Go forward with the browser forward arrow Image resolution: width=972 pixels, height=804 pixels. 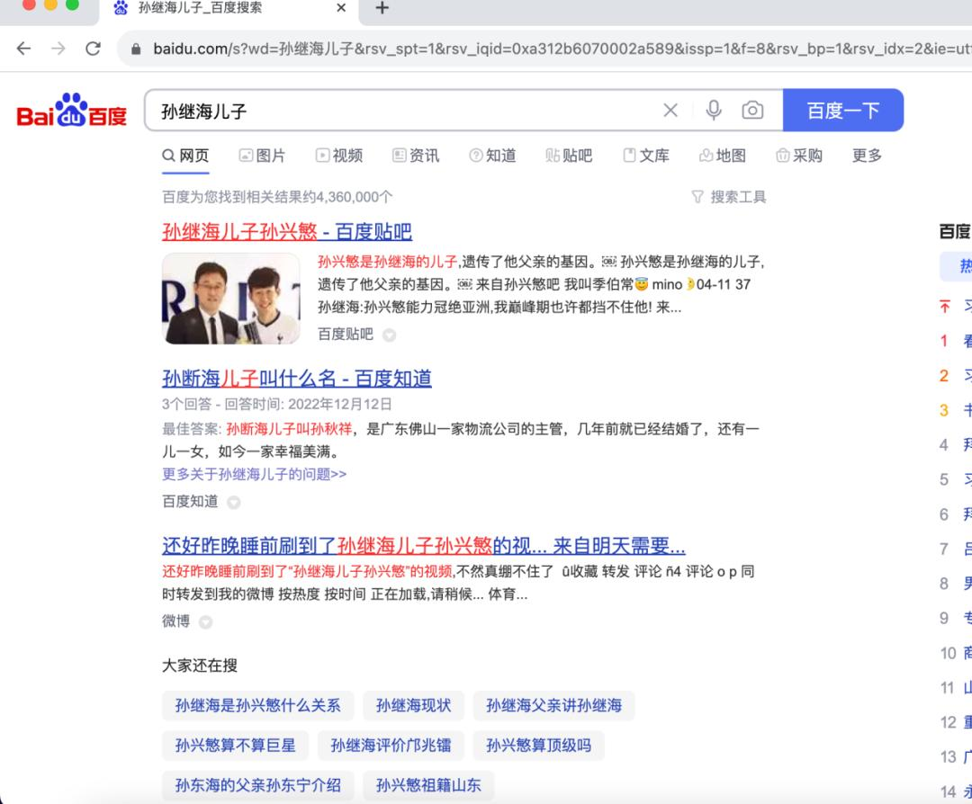coord(58,49)
